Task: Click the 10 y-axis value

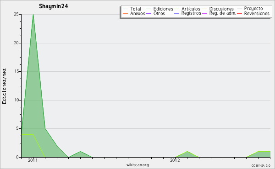Action: point(16,100)
